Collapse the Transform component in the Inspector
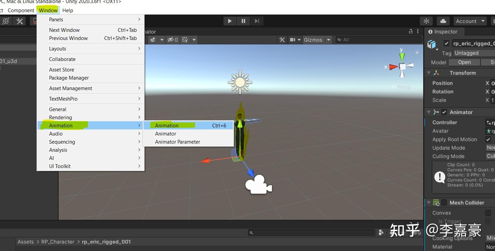 coord(429,72)
